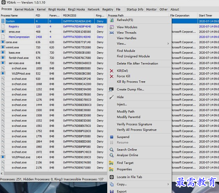Select the Kernel tab

pos(41,9)
